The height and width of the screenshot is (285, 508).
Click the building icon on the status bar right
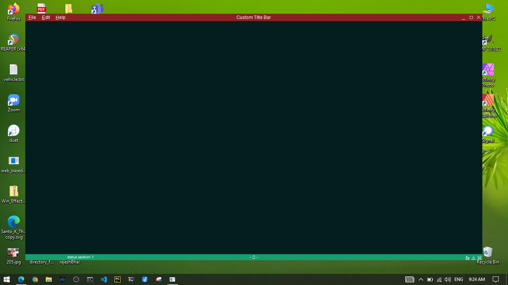tap(467, 258)
